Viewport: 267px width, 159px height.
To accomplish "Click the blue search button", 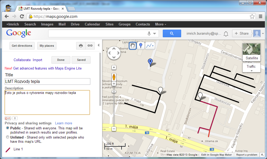I will (172, 33).
